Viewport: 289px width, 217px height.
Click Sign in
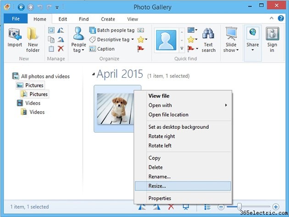coord(272,40)
